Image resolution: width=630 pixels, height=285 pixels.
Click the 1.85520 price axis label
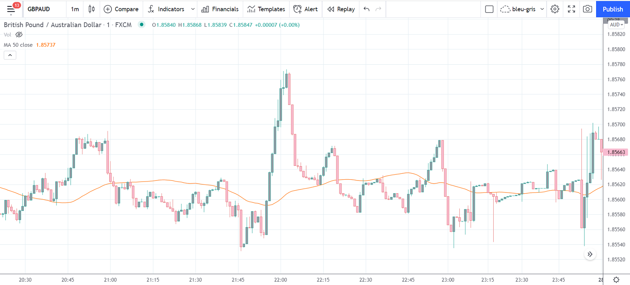616,260
